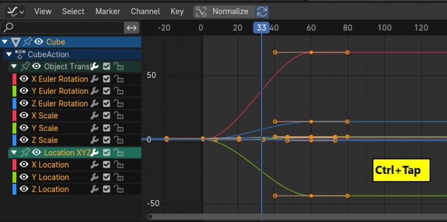447x222 pixels.
Task: Click the wrench icon for X Scale
Action: [94, 116]
